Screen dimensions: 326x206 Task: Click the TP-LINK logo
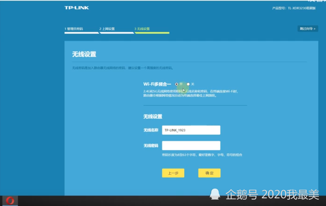coord(76,8)
